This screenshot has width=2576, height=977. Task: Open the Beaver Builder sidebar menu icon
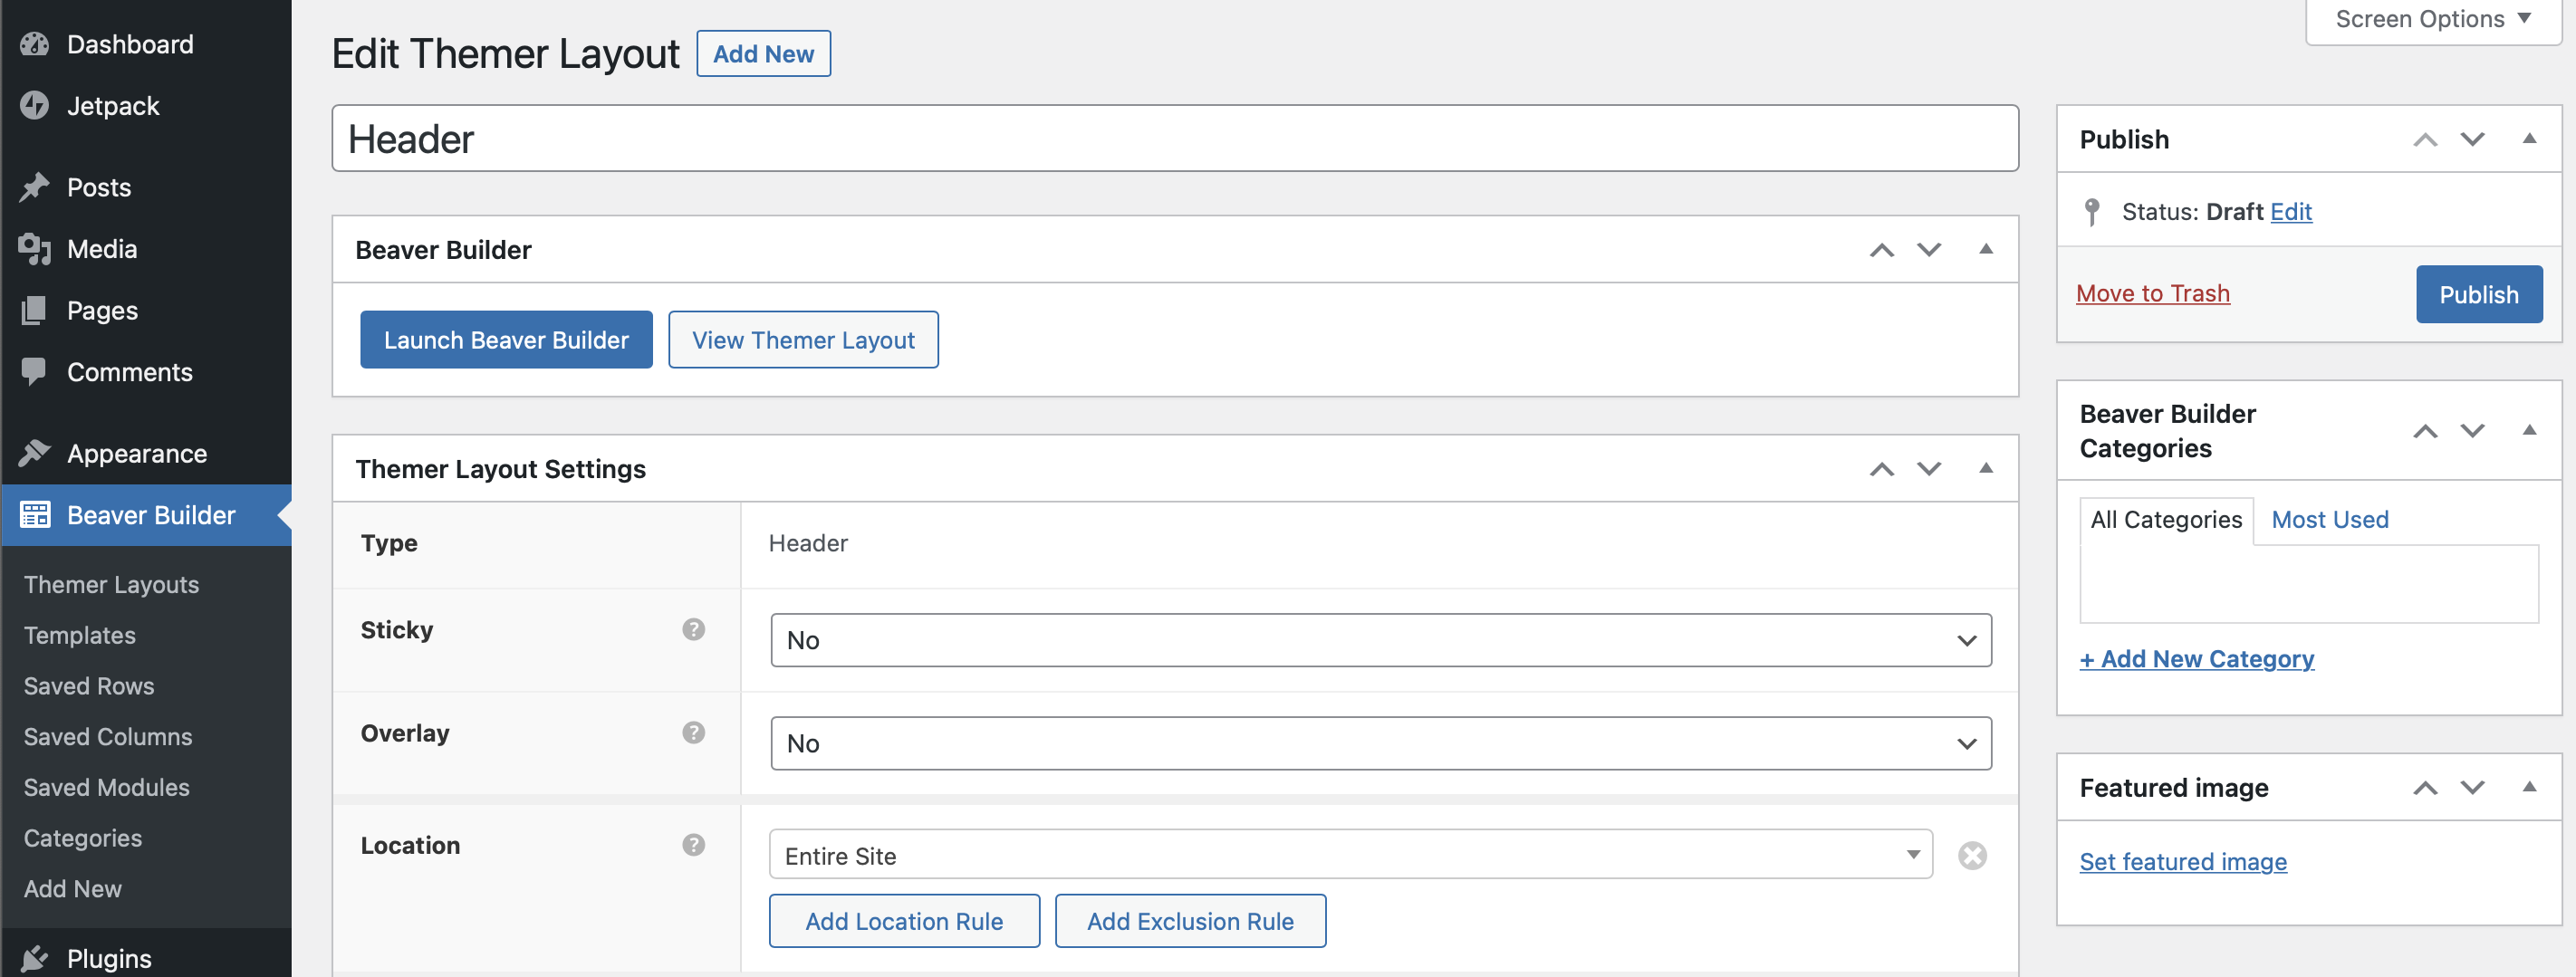(x=36, y=515)
